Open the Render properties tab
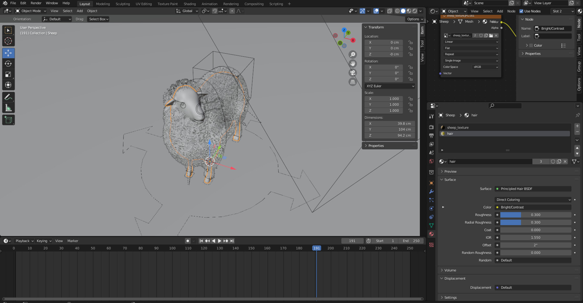 tap(431, 127)
